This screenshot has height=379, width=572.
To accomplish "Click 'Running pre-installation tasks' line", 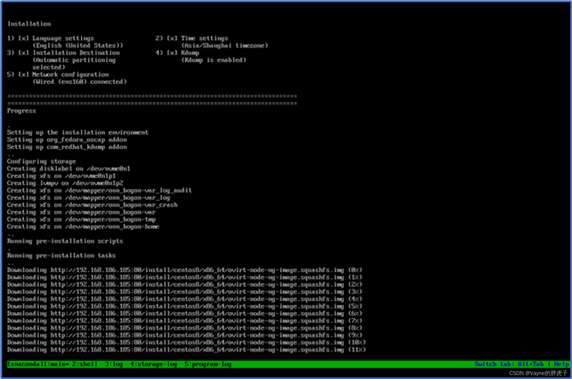I will tap(61, 256).
